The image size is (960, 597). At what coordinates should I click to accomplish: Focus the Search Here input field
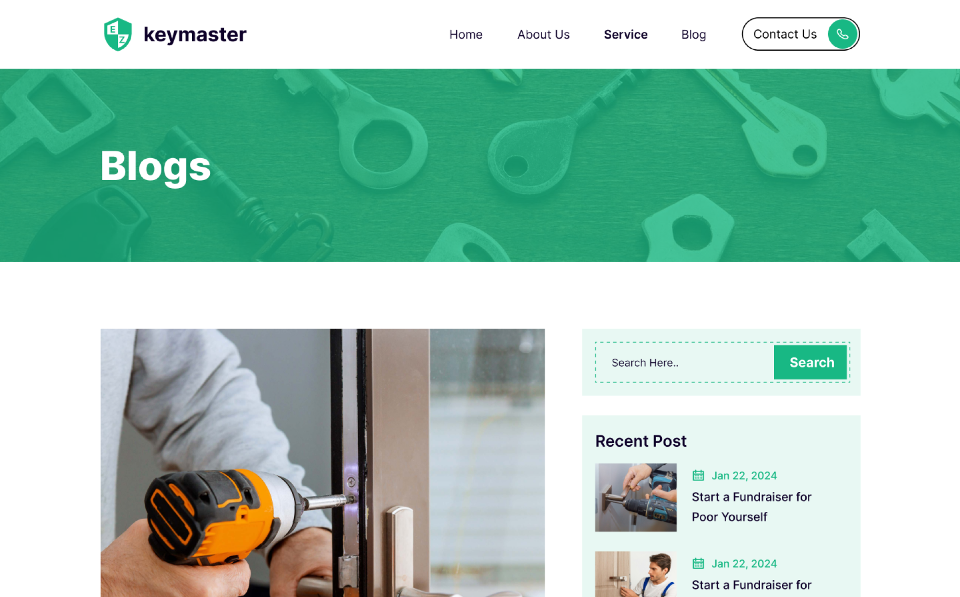pos(684,362)
